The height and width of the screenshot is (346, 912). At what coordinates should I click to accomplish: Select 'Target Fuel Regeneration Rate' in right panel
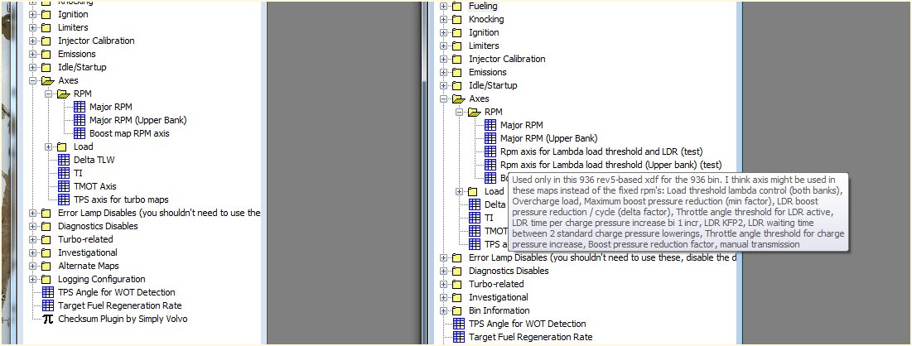530,337
